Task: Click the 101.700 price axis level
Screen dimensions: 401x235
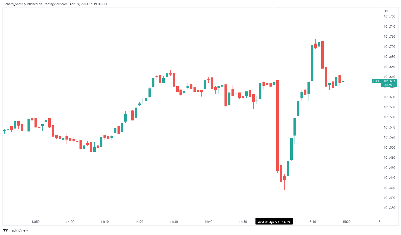Action: click(x=389, y=47)
